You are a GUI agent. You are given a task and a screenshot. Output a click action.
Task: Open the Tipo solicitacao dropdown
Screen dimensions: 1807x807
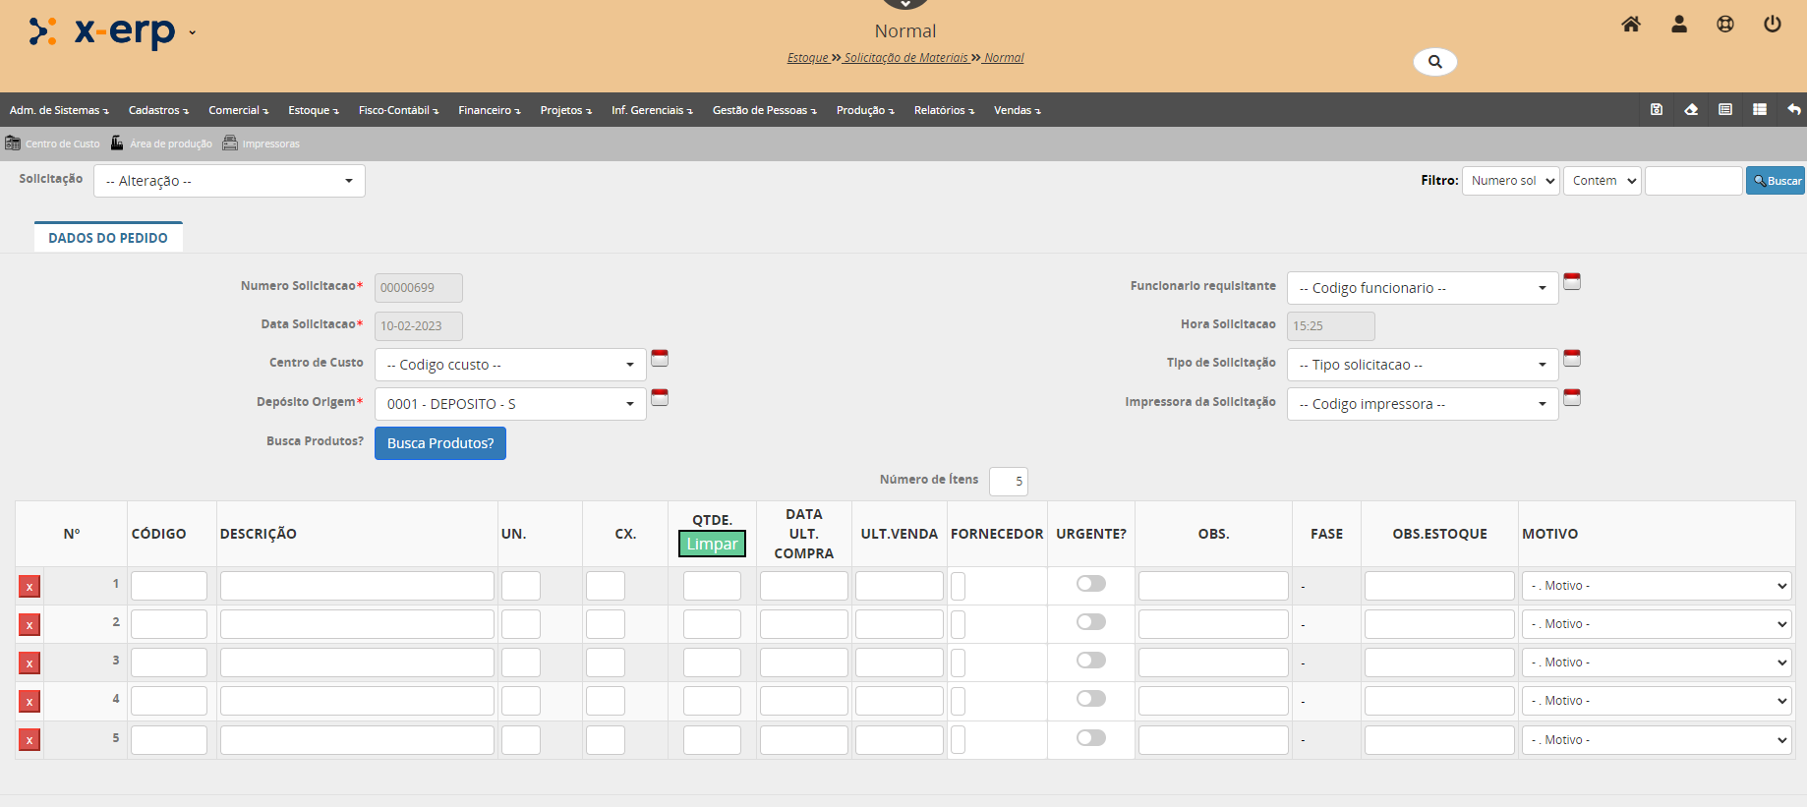coord(1422,365)
